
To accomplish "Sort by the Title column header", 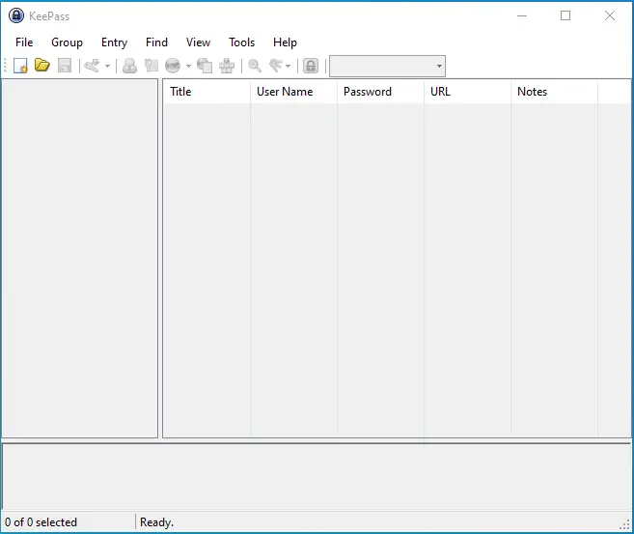I will tap(207, 92).
